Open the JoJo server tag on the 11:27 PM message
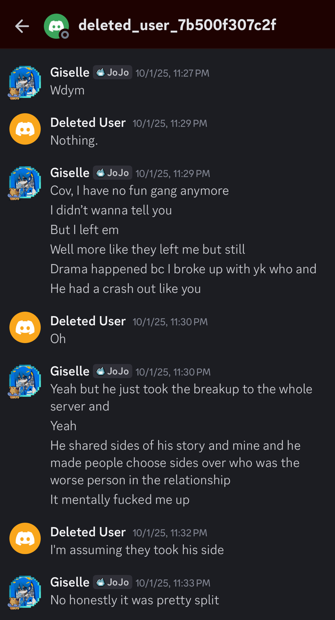Image resolution: width=335 pixels, height=620 pixels. pos(113,73)
